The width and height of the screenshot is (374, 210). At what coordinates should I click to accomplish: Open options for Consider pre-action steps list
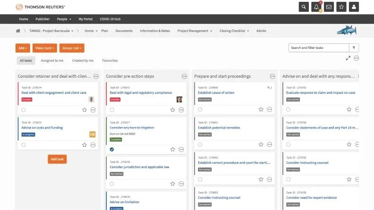184,76
